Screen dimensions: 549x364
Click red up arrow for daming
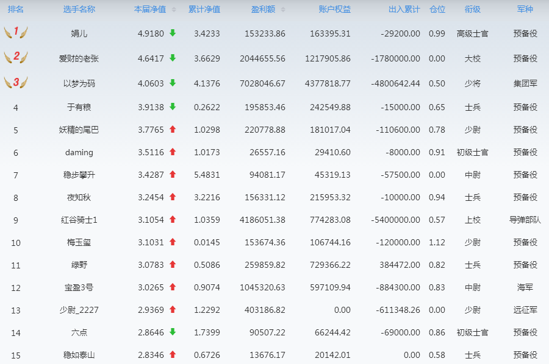pyautogui.click(x=173, y=152)
